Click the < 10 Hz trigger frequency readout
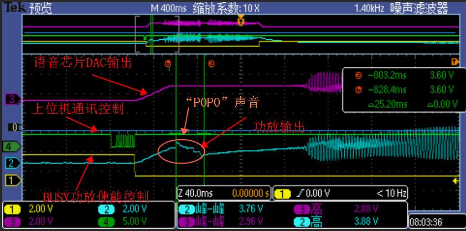The image size is (466, 231). click(x=391, y=194)
